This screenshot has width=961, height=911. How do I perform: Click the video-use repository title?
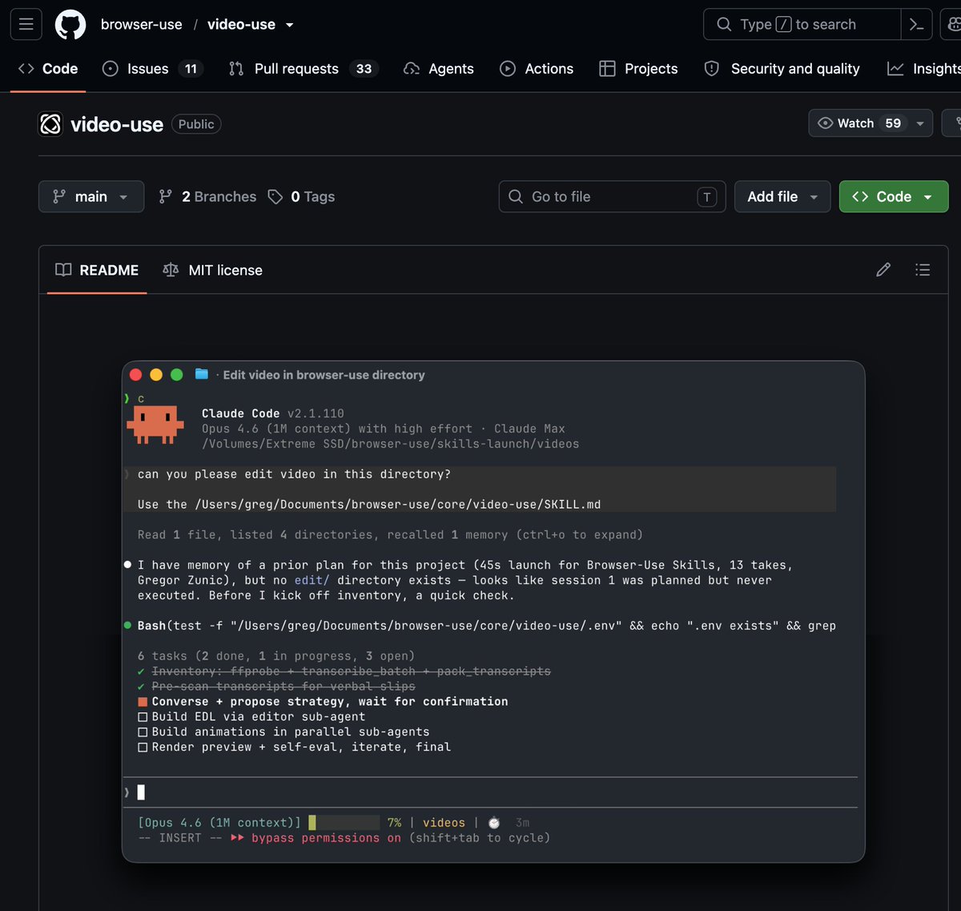[117, 124]
